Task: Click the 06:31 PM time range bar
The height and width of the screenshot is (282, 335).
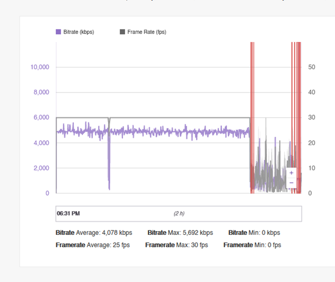Action: 179,214
